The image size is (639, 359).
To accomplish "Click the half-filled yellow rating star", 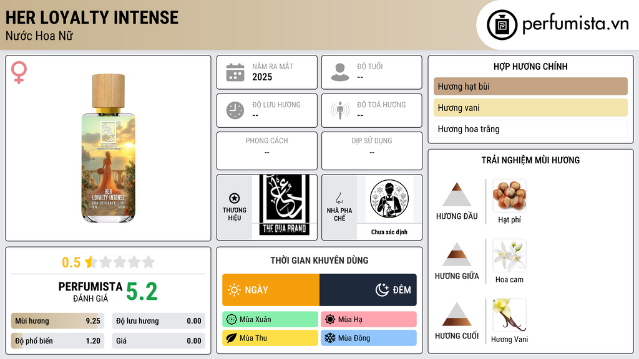I will [x=90, y=262].
